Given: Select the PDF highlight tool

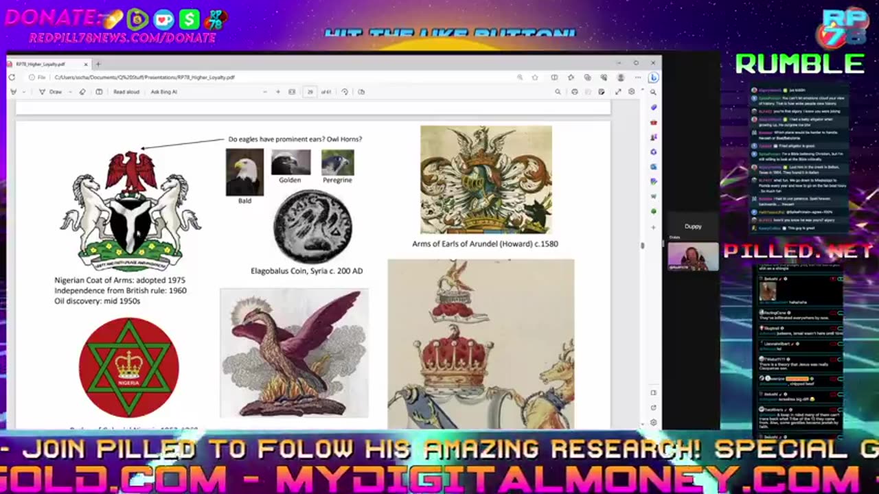Looking at the screenshot, I should [13, 92].
